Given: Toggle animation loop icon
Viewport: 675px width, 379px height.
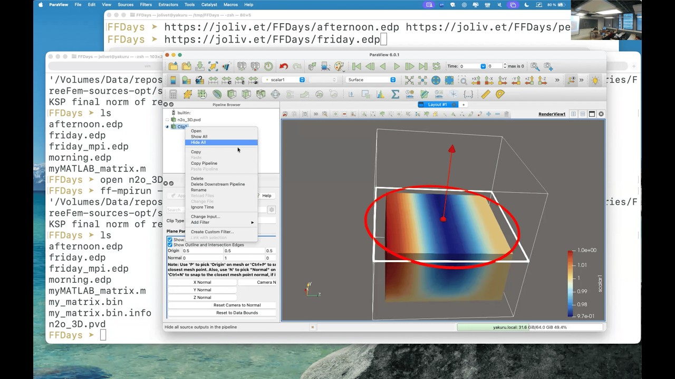Looking at the screenshot, I should (x=436, y=66).
